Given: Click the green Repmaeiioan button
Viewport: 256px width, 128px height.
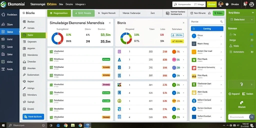Looking at the screenshot, I should (59, 13).
